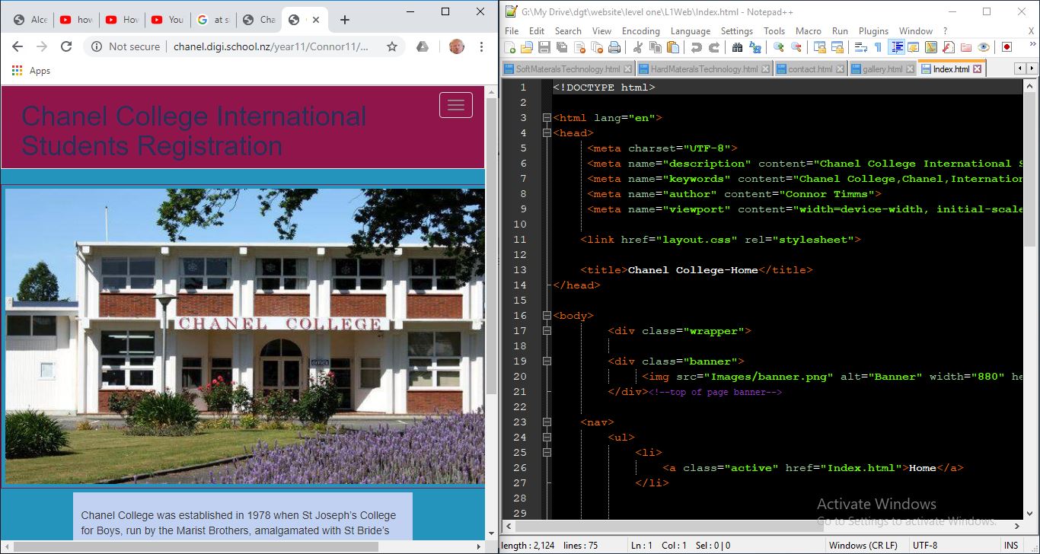
Task: Click the Save file icon in Notepad++
Action: pos(544,47)
